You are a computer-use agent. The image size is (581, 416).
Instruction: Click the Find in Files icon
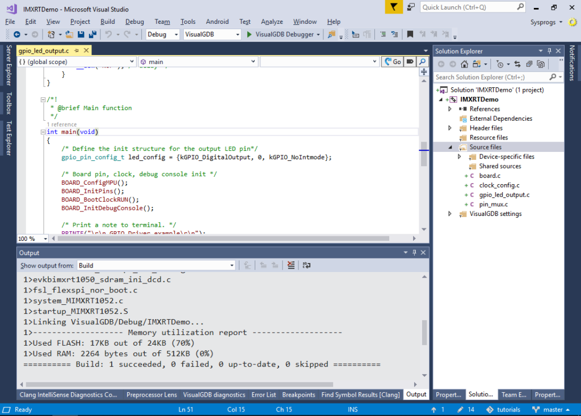click(331, 35)
